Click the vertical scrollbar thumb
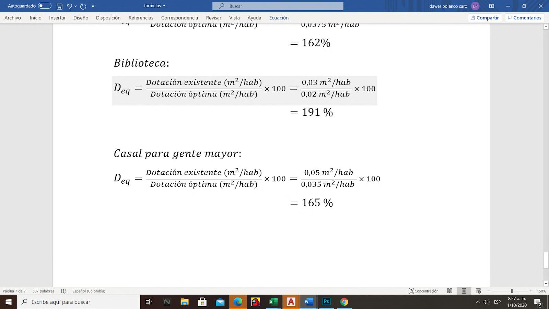This screenshot has width=549, height=309. pos(546,260)
